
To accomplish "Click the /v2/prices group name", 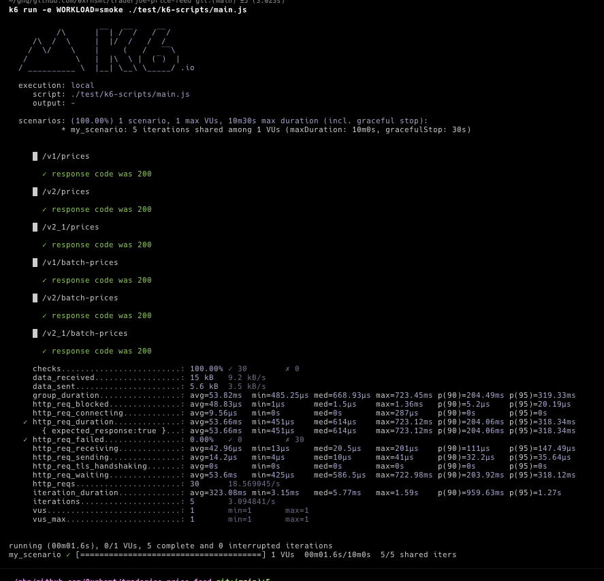I will (66, 192).
